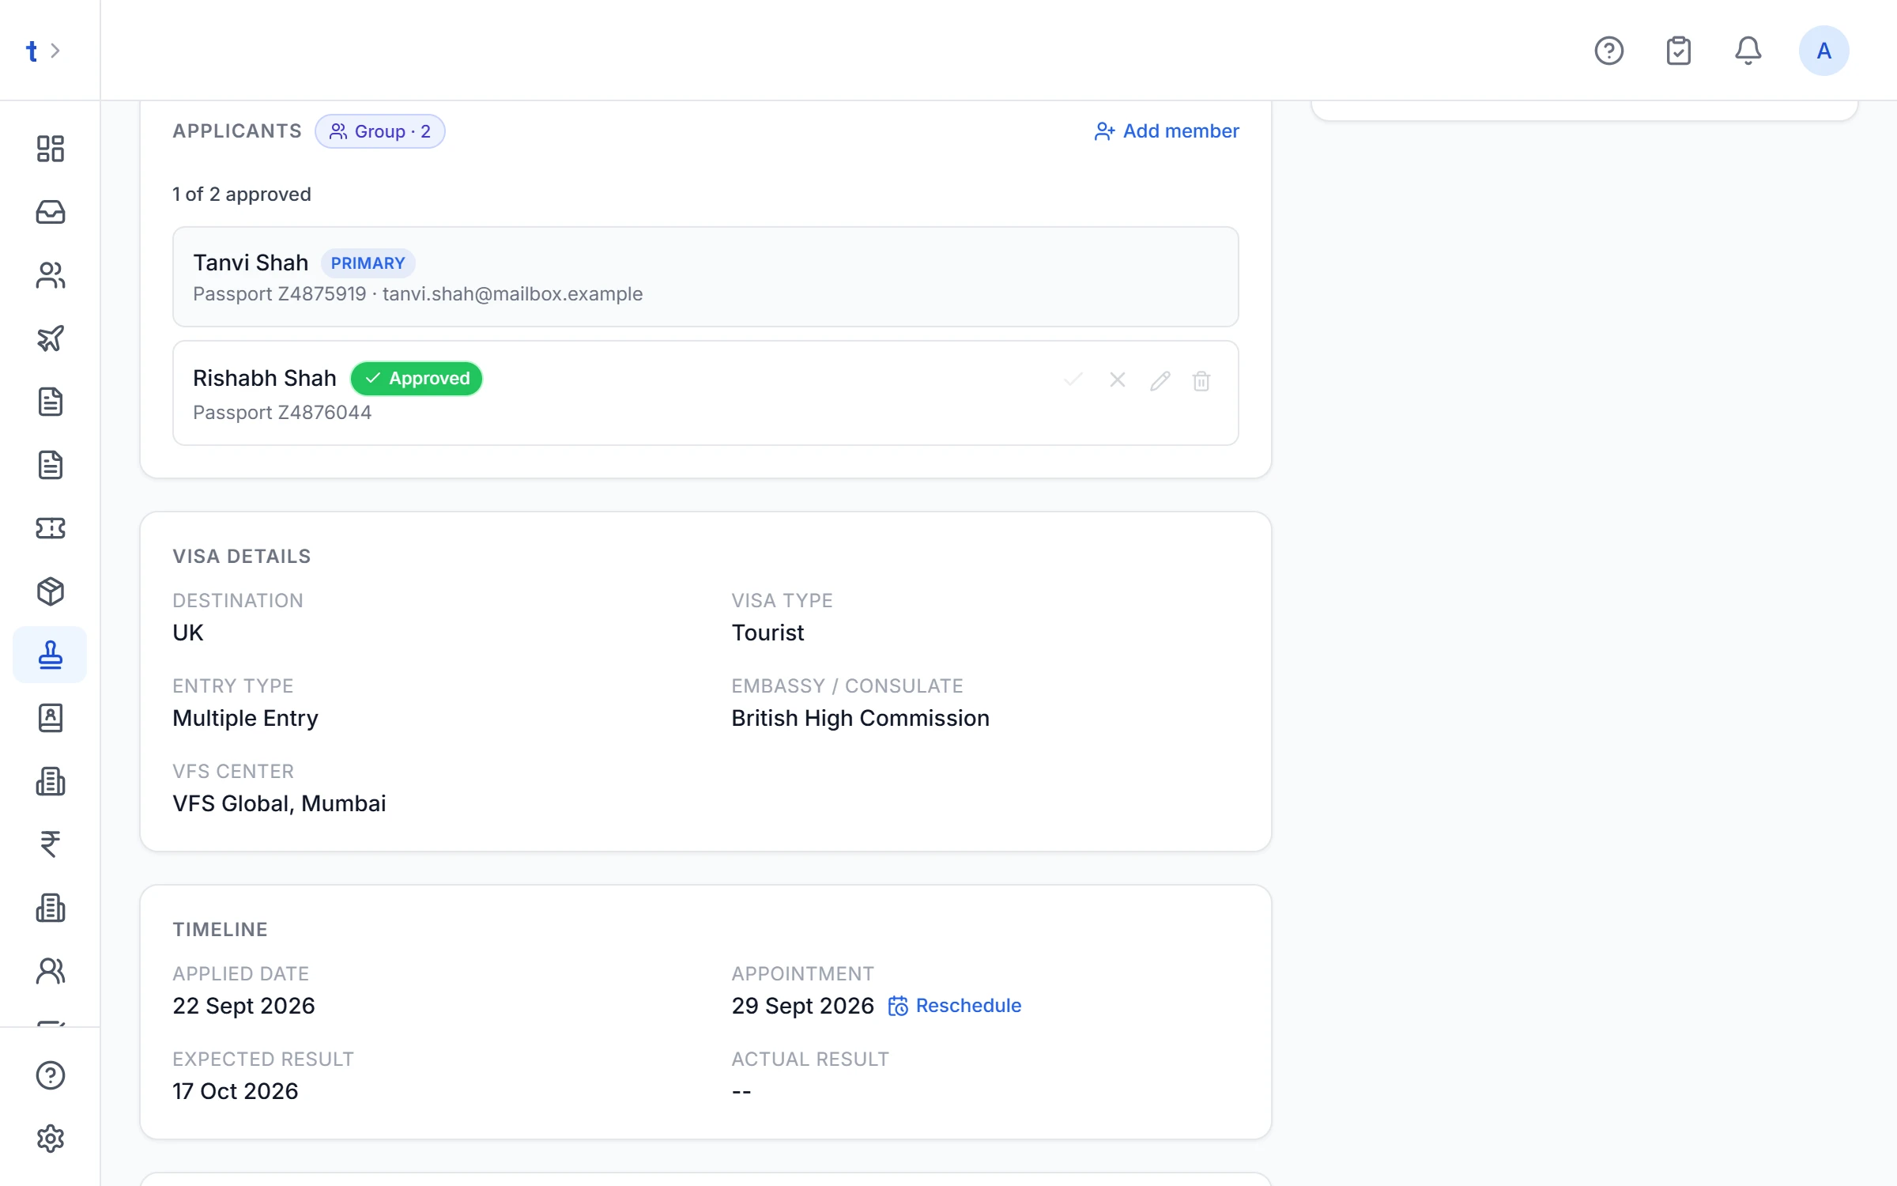Click '1 of 2 approved' text
The width and height of the screenshot is (1897, 1186).
point(242,195)
